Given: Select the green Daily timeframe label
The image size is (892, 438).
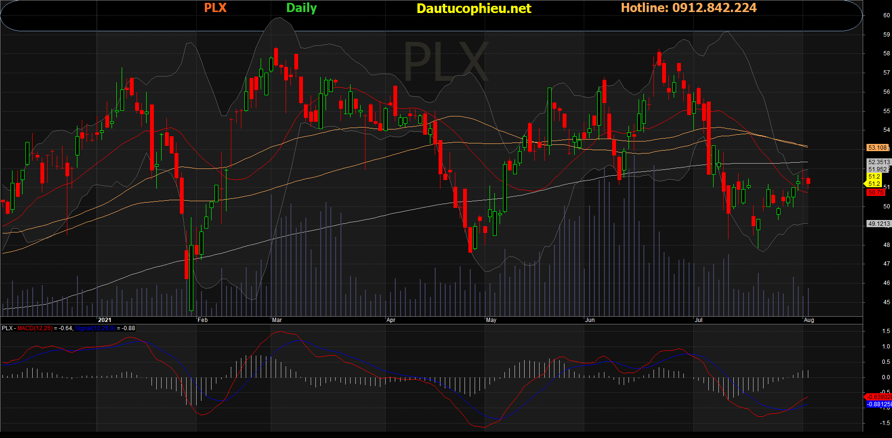Looking at the screenshot, I should (302, 8).
